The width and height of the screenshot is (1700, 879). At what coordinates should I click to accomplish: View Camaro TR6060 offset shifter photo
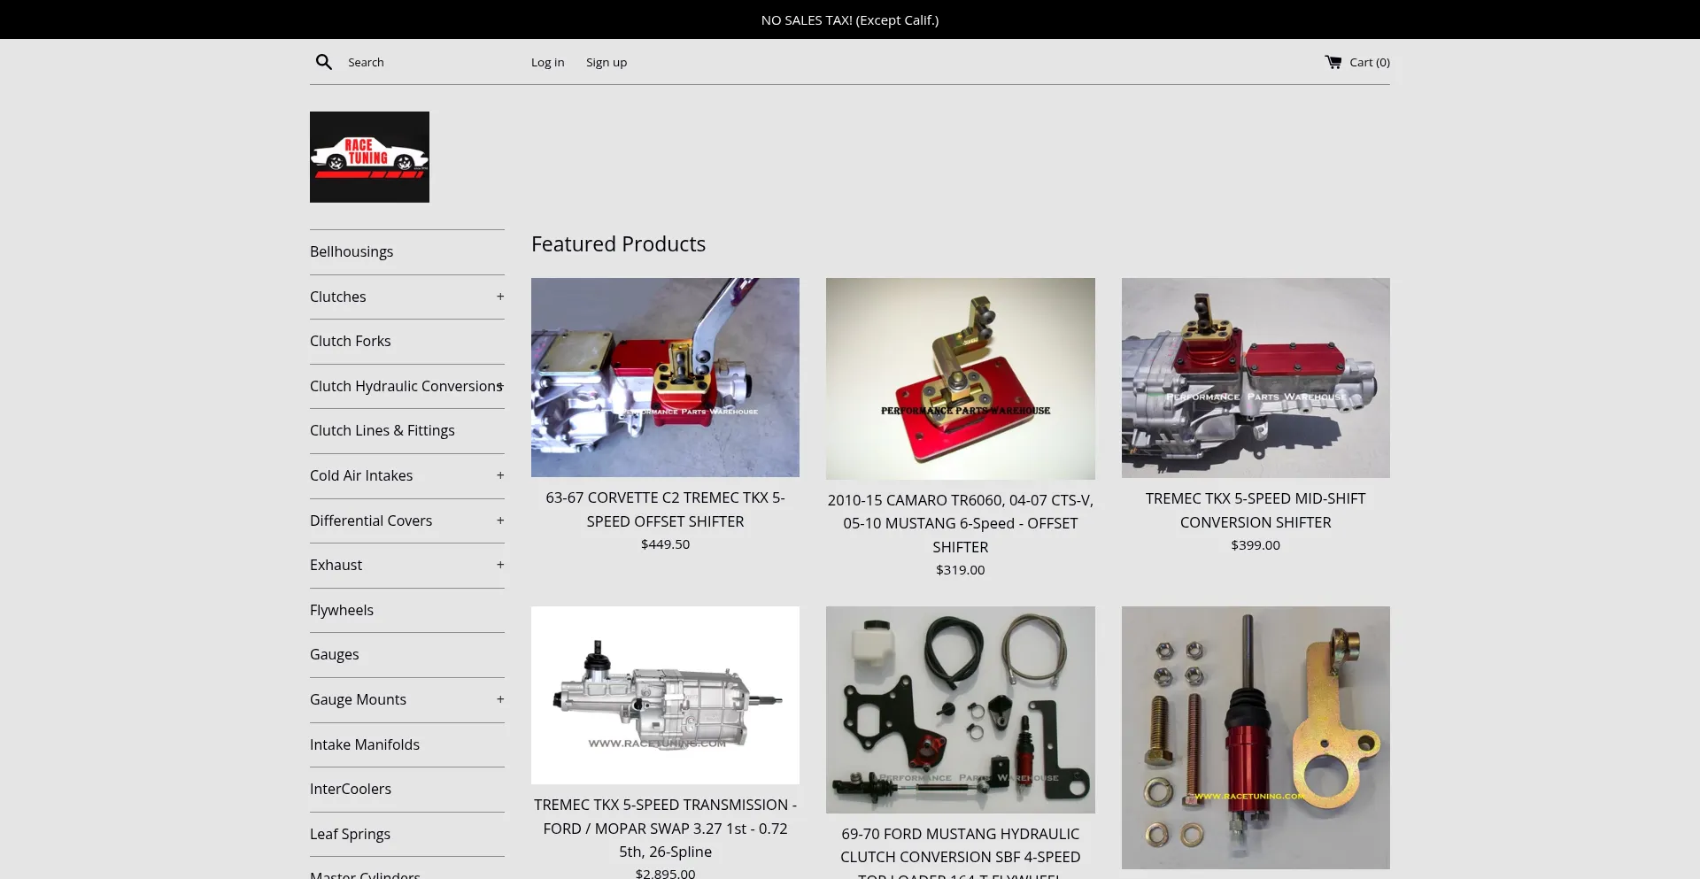960,378
